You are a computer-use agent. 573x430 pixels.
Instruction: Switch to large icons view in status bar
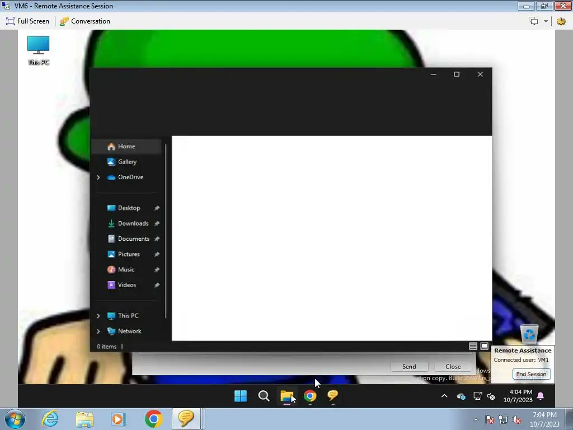[x=484, y=346]
